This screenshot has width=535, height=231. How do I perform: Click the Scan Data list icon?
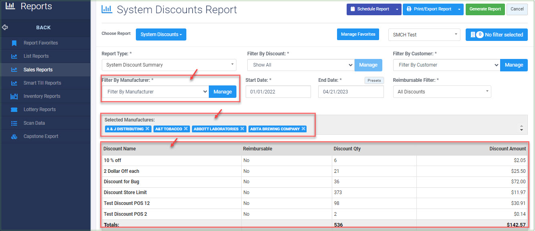tap(14, 123)
